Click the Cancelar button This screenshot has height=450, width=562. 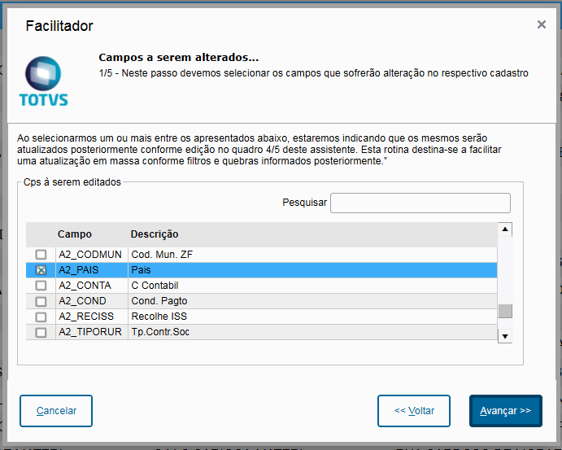56,411
